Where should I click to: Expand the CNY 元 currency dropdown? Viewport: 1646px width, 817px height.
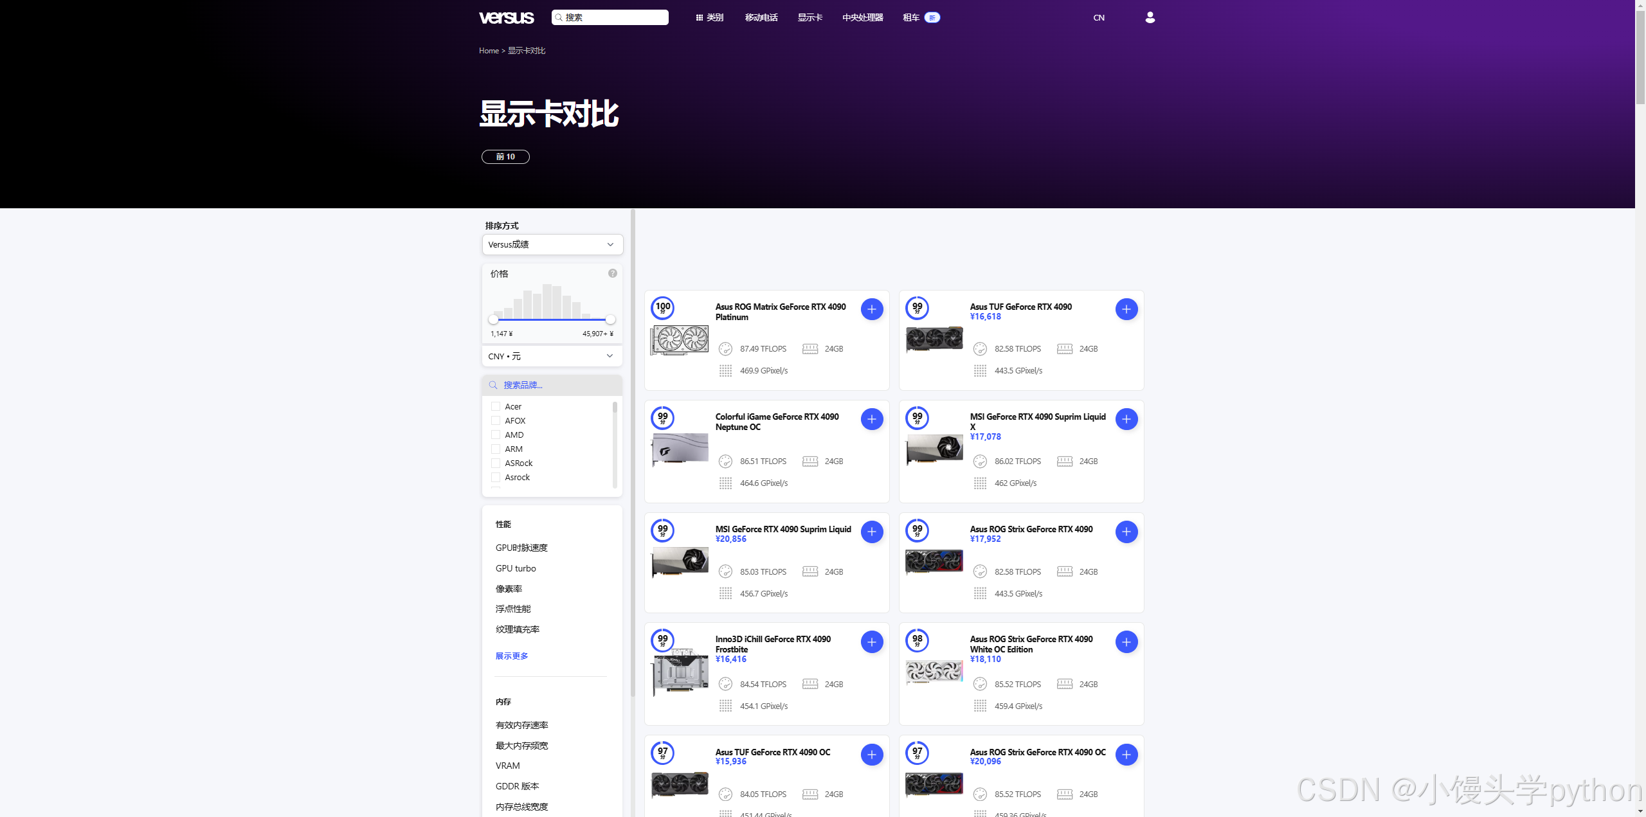pos(552,356)
